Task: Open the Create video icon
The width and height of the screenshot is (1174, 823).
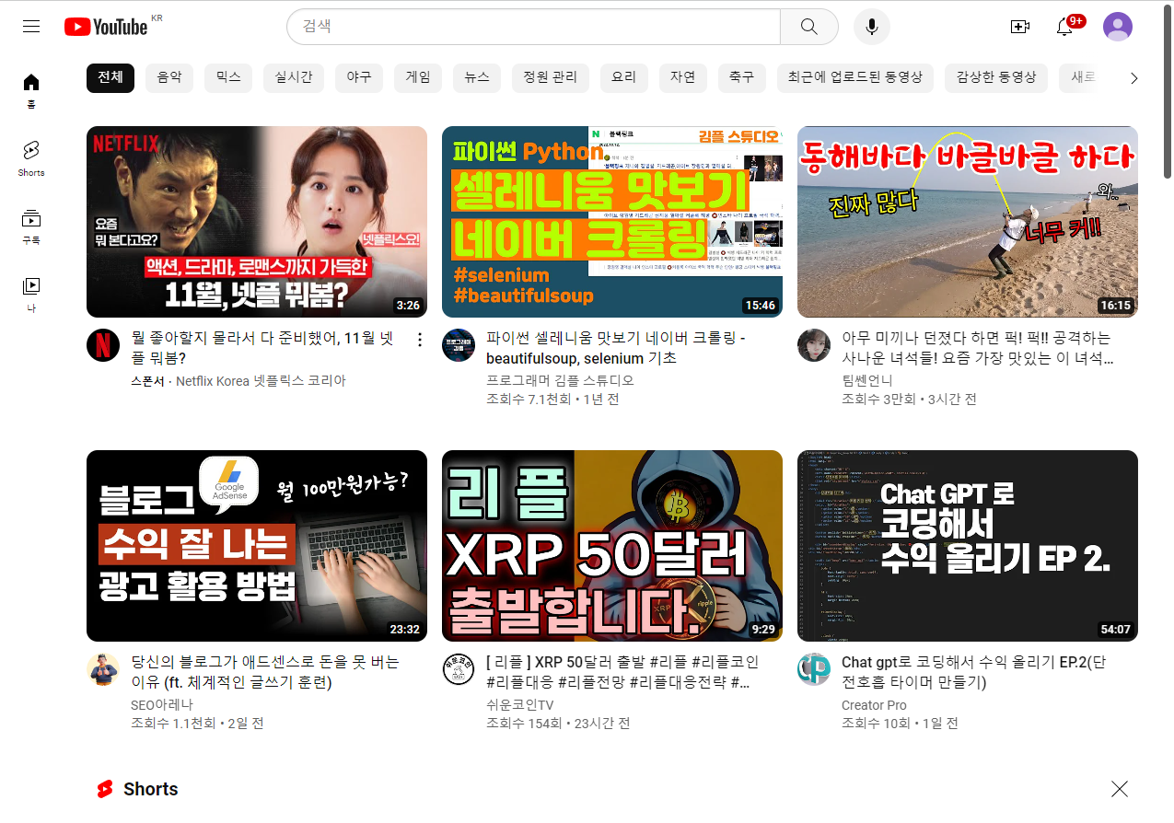Action: (x=1019, y=27)
